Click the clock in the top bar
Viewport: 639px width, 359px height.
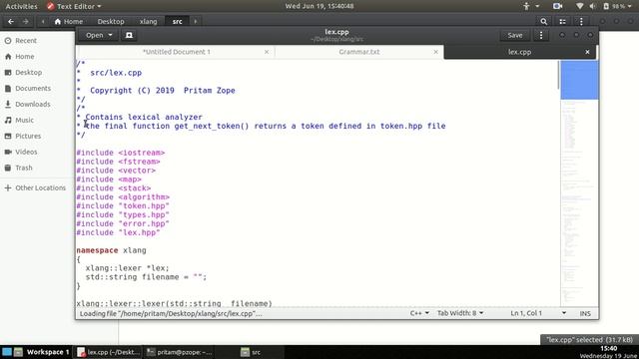coord(319,6)
